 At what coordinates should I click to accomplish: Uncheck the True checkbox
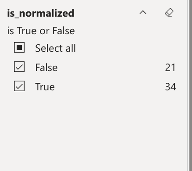19,86
